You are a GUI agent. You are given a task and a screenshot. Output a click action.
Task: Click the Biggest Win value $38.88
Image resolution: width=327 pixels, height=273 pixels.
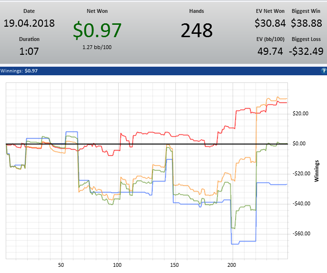[307, 23]
